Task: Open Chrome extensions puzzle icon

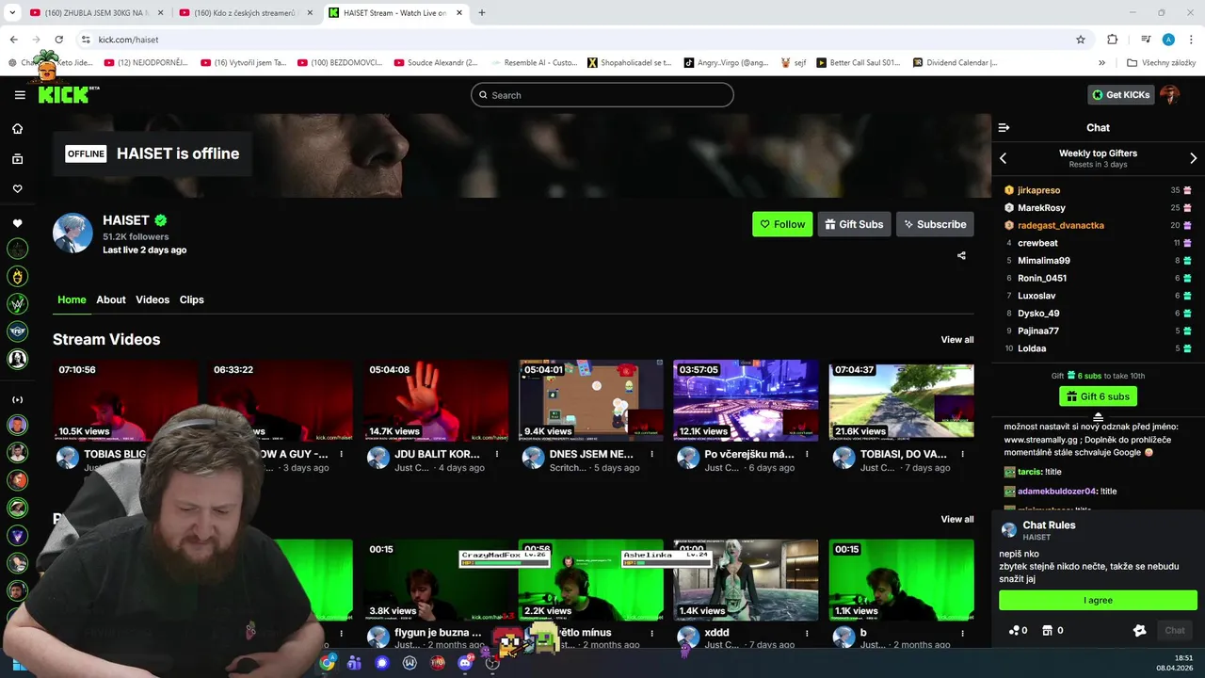Action: tap(1112, 40)
